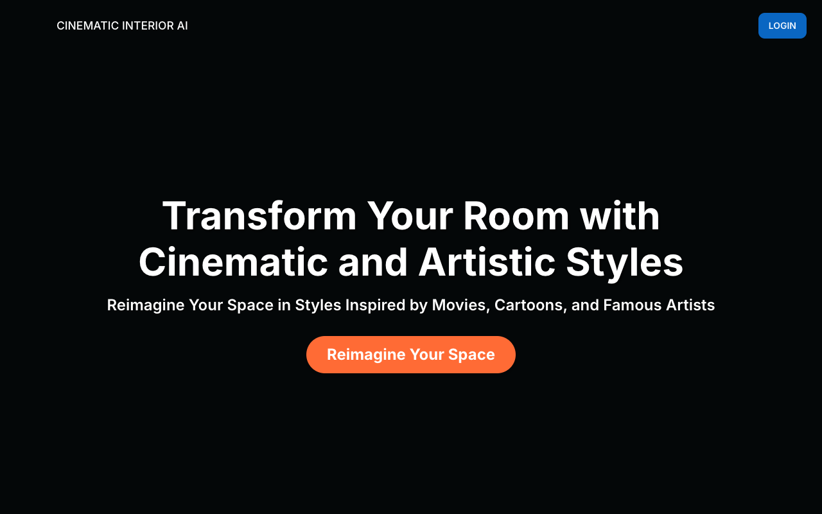Click the orange Reimagine Your Space button
Screen dimensions: 822x514
tap(411, 355)
